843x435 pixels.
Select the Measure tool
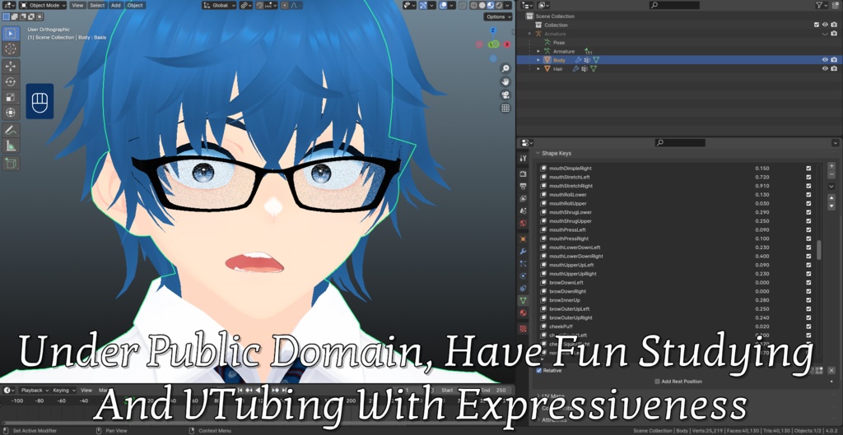click(x=11, y=146)
